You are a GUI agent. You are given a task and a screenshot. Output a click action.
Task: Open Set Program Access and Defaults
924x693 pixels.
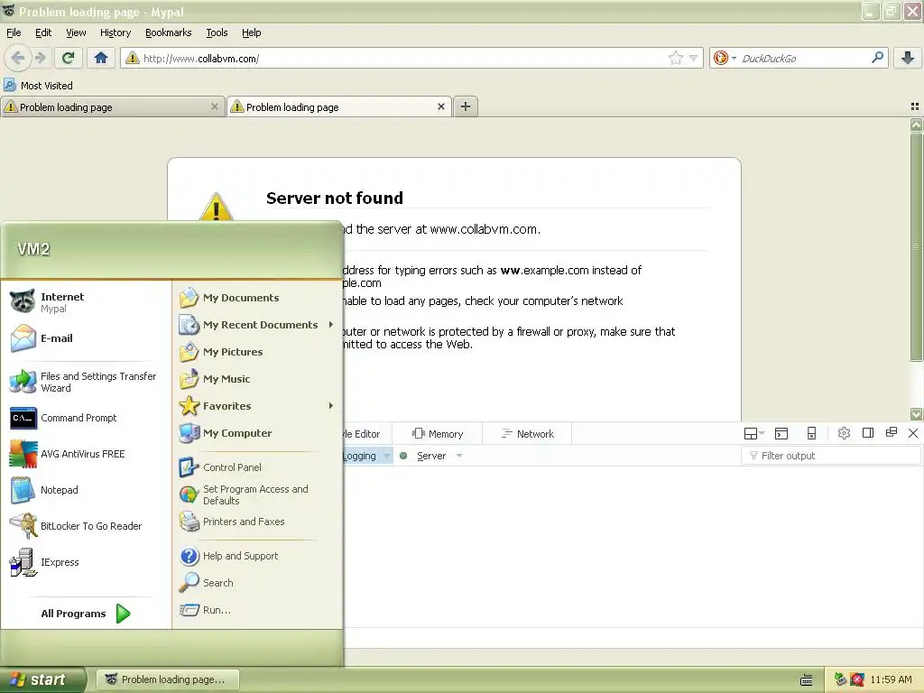pyautogui.click(x=257, y=495)
